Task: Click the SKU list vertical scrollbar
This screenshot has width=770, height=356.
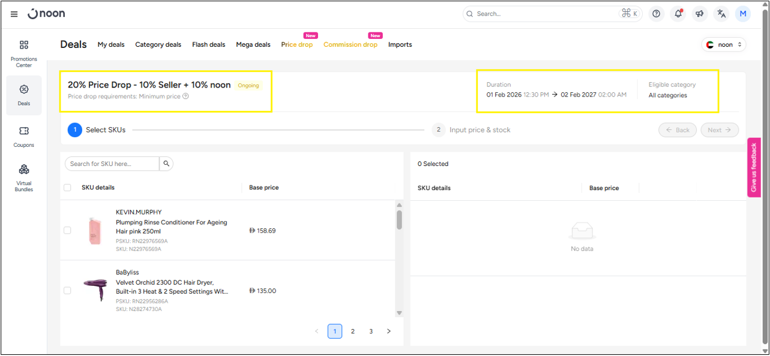Action: click(x=399, y=220)
